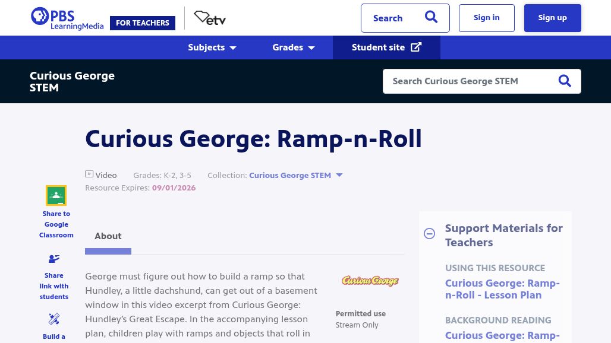Click the video type icon next to Video

(x=89, y=174)
